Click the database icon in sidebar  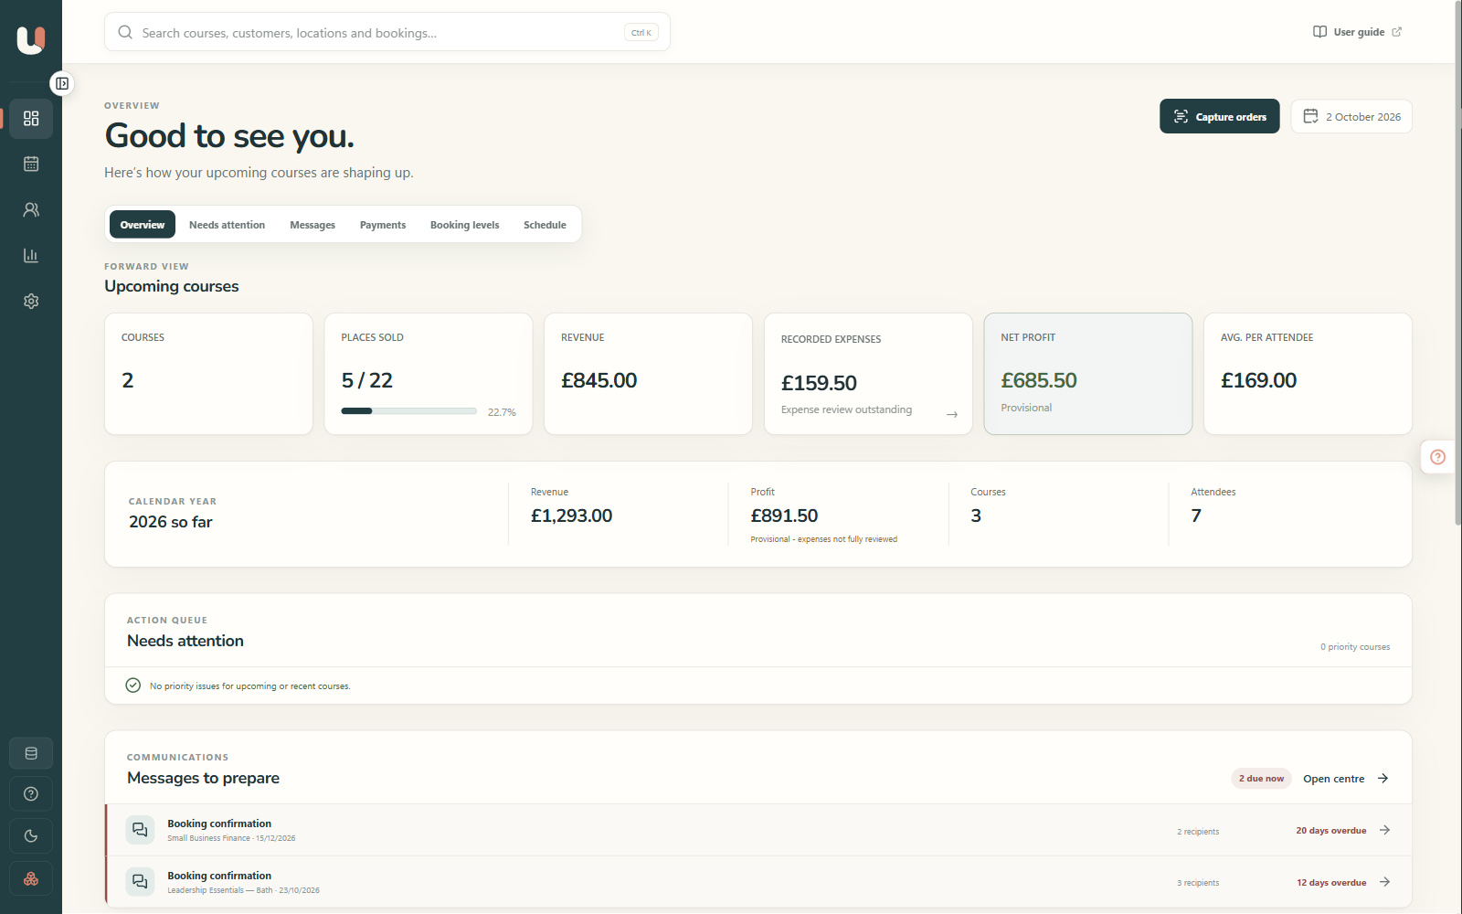(31, 753)
